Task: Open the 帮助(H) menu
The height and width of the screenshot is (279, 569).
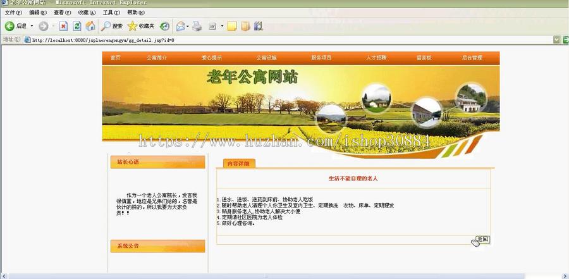Action: click(136, 13)
